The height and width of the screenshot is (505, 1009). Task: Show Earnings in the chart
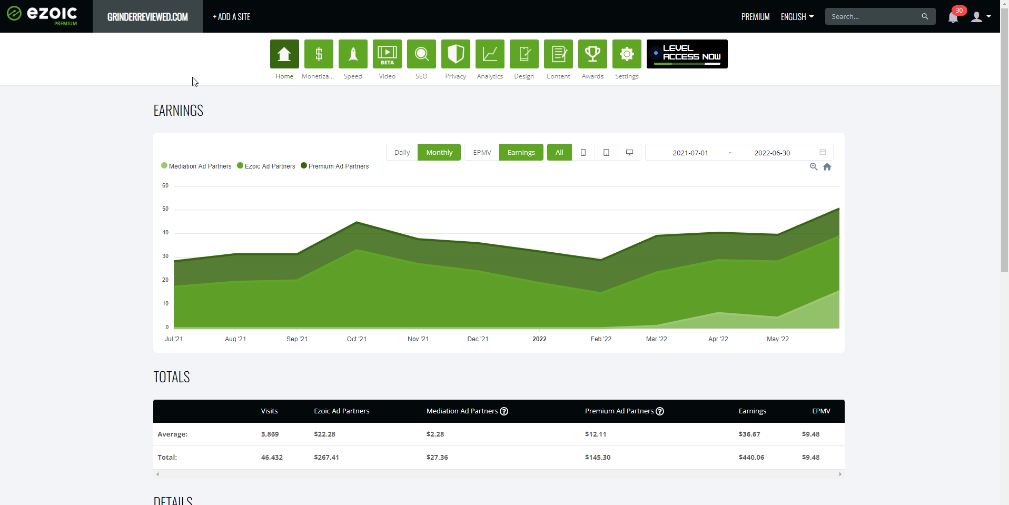521,152
